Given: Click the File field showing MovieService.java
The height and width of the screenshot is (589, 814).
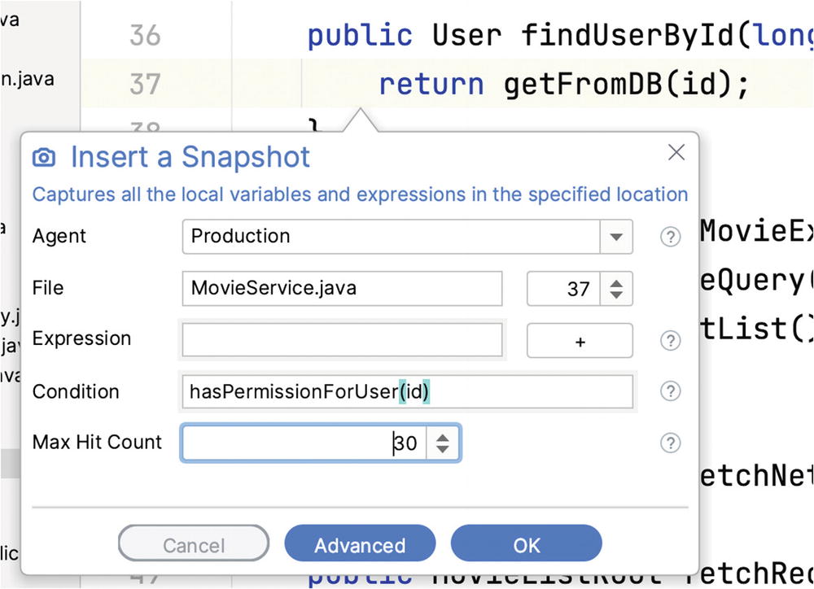Looking at the screenshot, I should 342,288.
